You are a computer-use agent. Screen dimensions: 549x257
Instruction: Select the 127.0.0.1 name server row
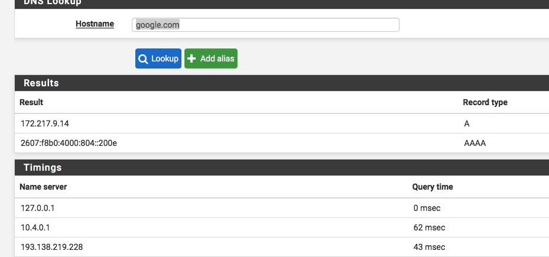pyautogui.click(x=281, y=208)
